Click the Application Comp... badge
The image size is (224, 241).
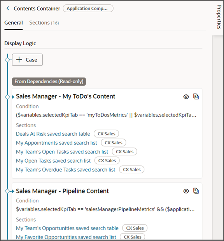88,8
